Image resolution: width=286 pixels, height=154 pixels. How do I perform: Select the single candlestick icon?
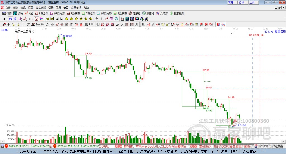click(30, 19)
